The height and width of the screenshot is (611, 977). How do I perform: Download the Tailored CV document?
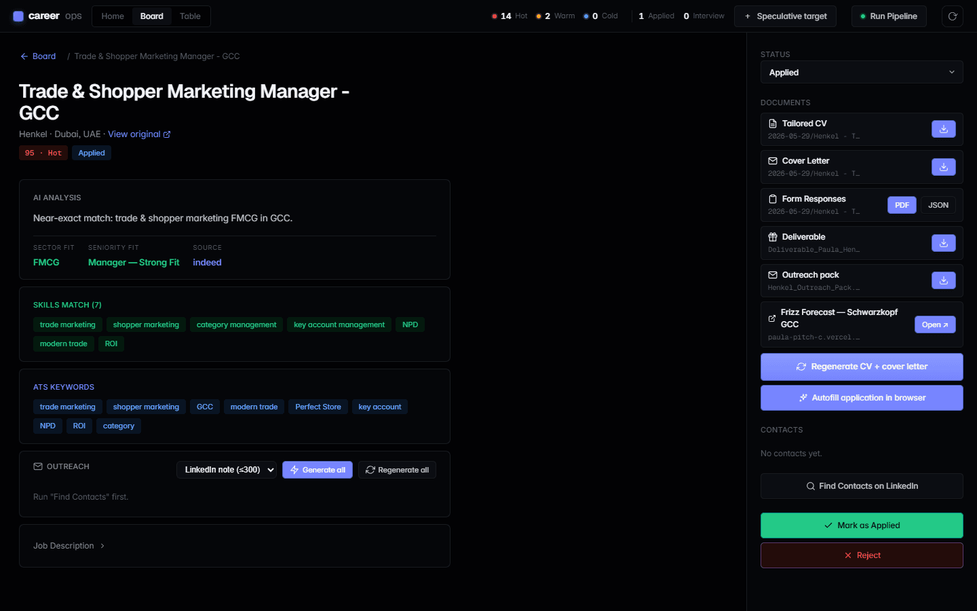943,129
